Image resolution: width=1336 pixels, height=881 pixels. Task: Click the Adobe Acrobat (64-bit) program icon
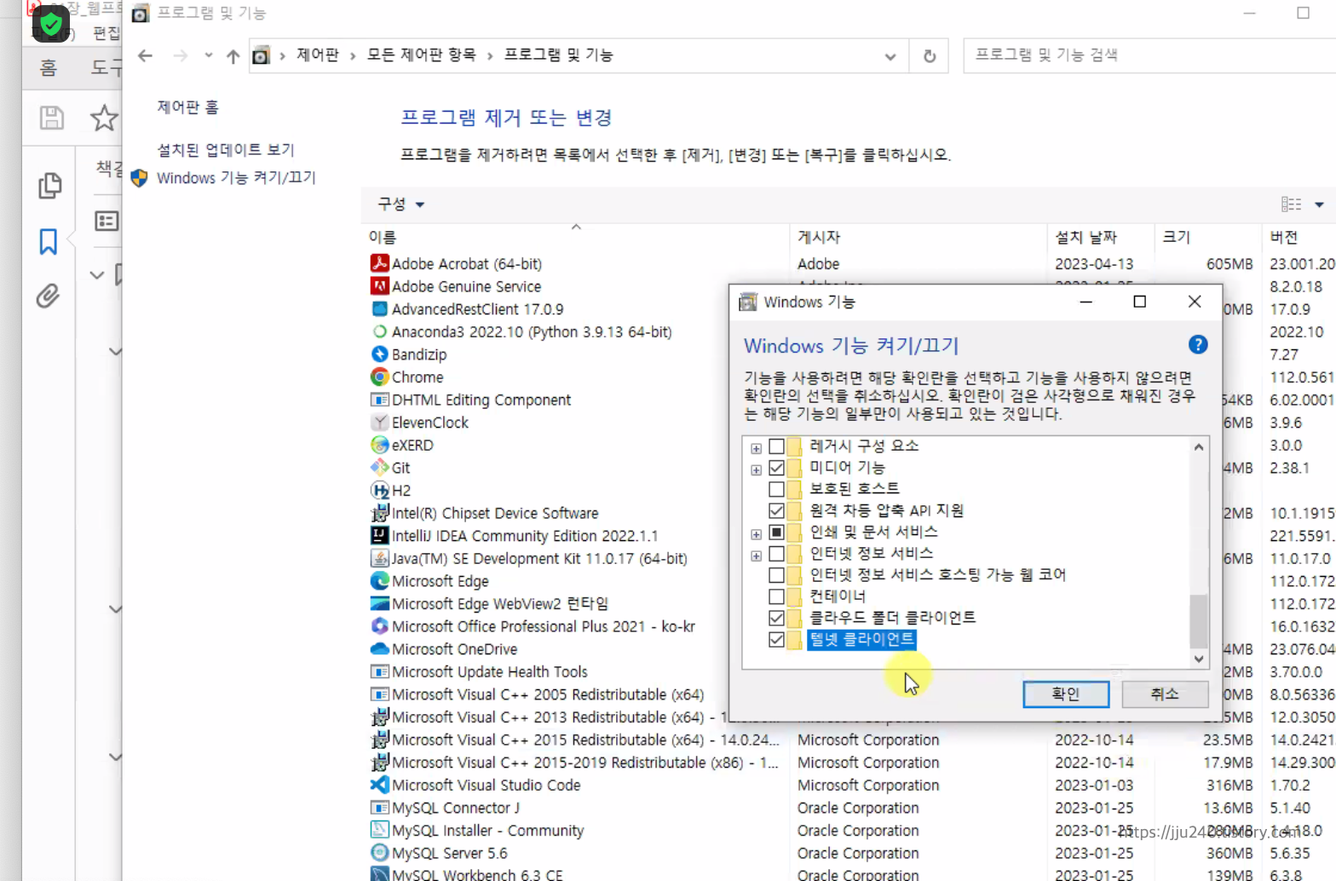pyautogui.click(x=379, y=263)
